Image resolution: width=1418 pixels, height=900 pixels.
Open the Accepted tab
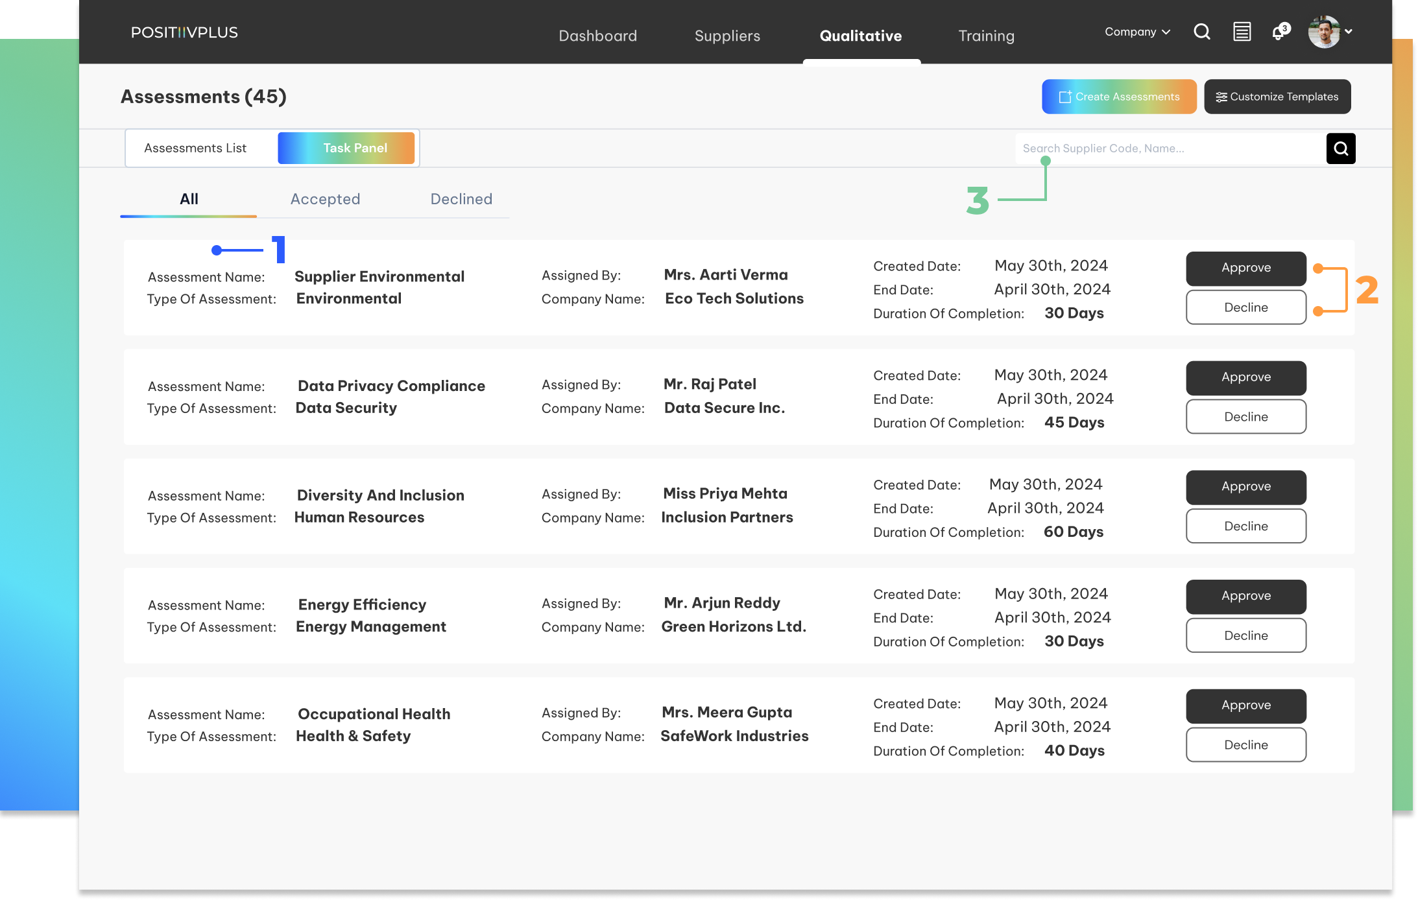[325, 199]
